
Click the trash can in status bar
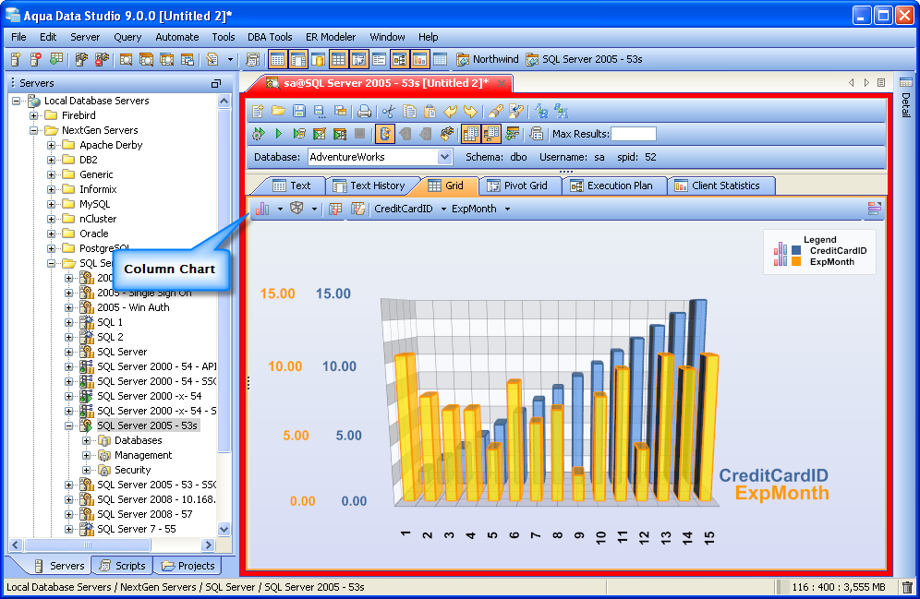coord(908,587)
